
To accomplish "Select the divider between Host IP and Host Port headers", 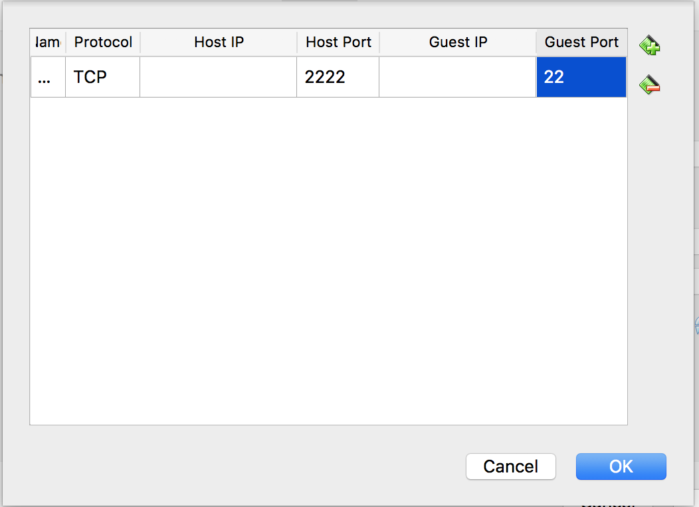I will pos(297,42).
